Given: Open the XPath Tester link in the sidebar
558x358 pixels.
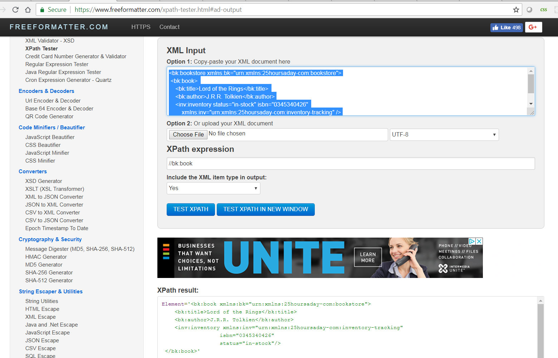Looking at the screenshot, I should click(41, 48).
